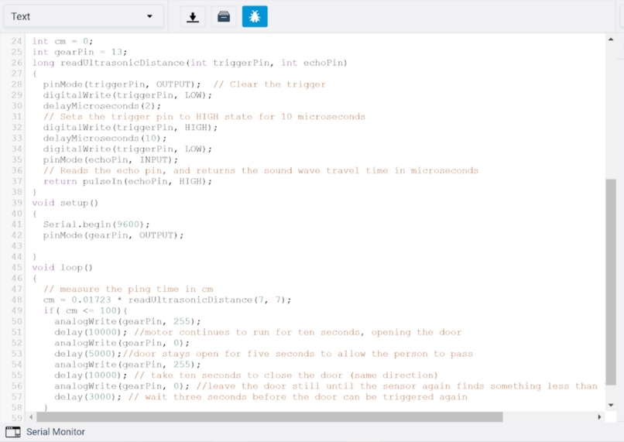Click the vertical scrollbar up arrow

coord(611,39)
